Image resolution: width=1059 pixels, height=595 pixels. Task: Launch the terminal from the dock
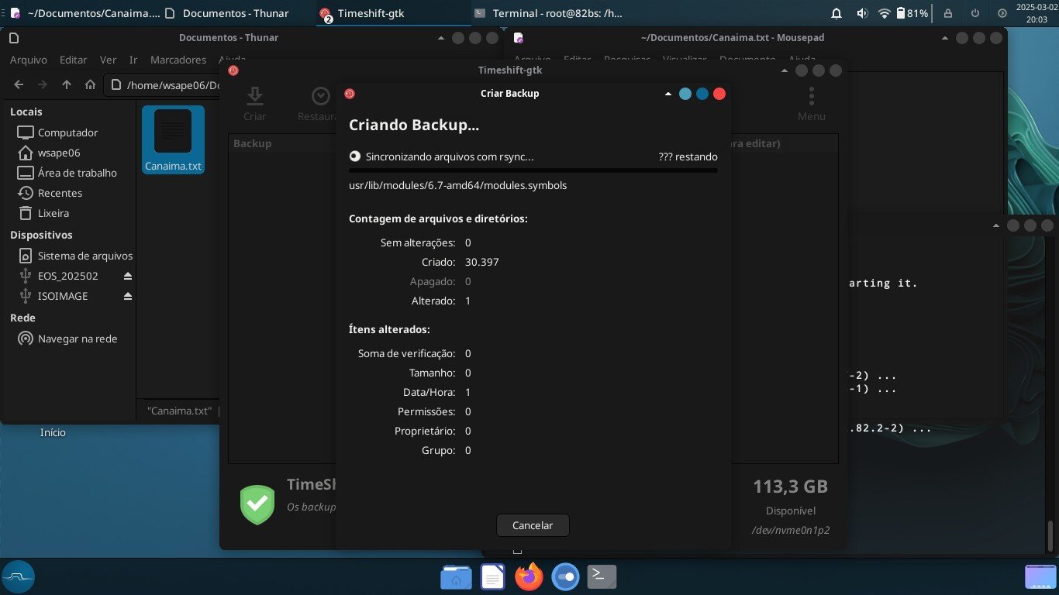pyautogui.click(x=602, y=576)
